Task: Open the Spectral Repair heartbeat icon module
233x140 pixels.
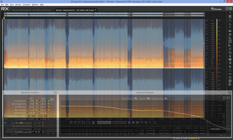Action: [230, 24]
